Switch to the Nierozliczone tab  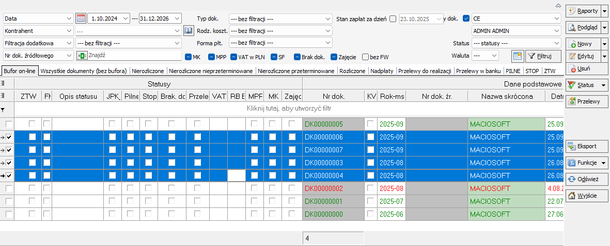[148, 71]
